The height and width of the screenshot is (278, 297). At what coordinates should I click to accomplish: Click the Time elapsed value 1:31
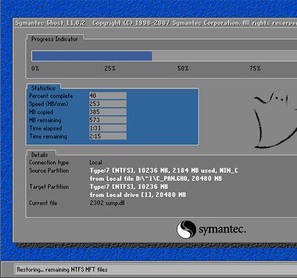tap(108, 128)
